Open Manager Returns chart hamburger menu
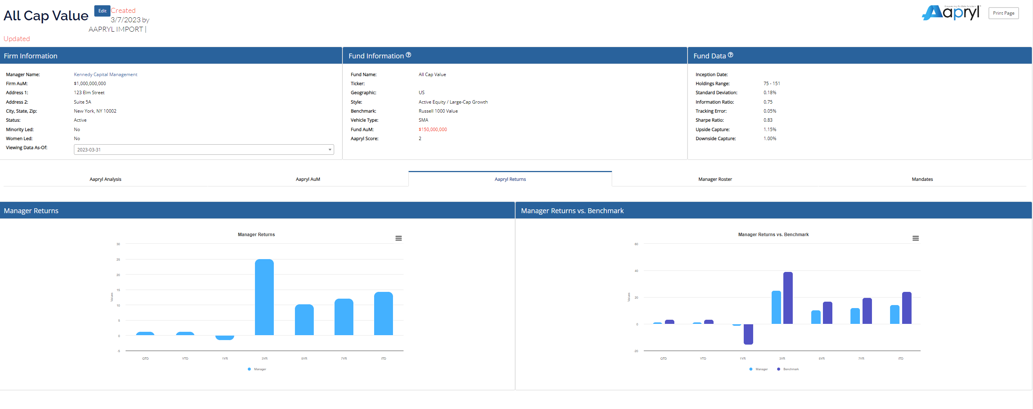The width and height of the screenshot is (1033, 409). (398, 238)
